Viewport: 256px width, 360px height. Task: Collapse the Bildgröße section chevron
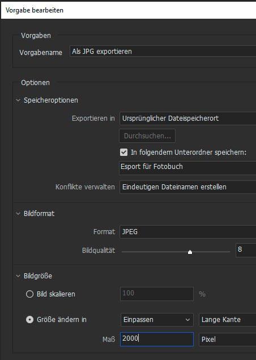pos(18,276)
